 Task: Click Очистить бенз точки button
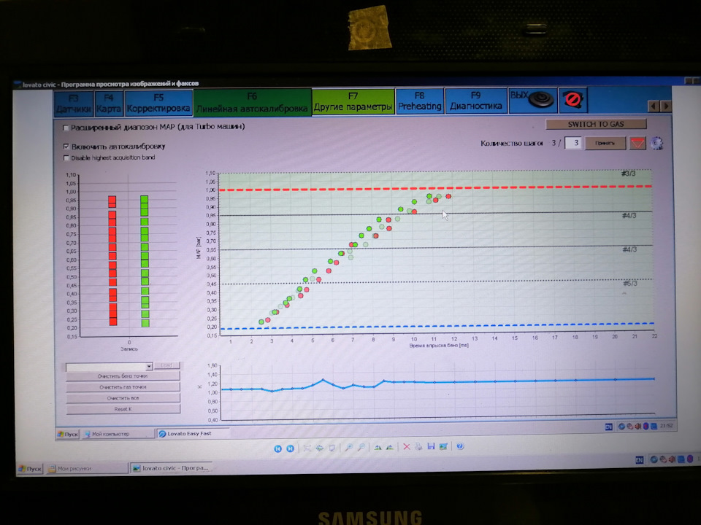pos(123,376)
